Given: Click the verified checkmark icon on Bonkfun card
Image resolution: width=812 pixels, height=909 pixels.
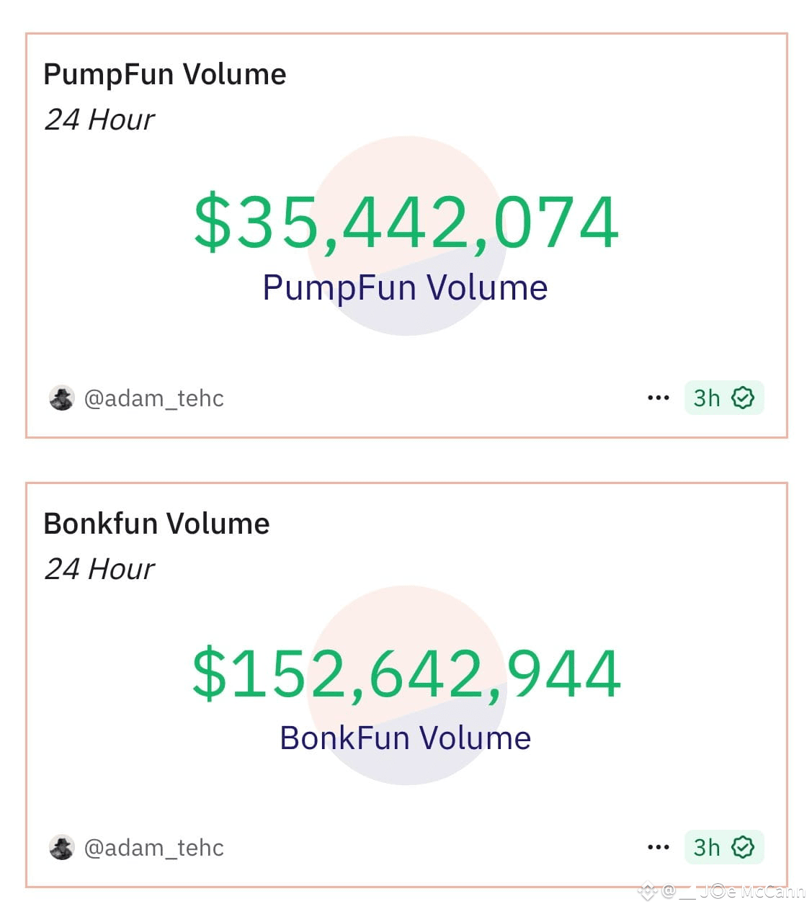Looking at the screenshot, I should tap(742, 847).
